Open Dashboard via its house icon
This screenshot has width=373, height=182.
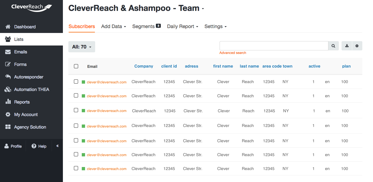pyautogui.click(x=8, y=27)
